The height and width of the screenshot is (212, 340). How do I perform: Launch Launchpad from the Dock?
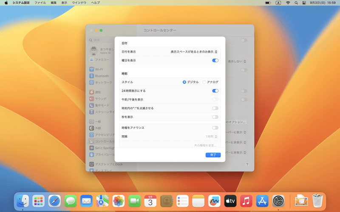tap(38, 201)
